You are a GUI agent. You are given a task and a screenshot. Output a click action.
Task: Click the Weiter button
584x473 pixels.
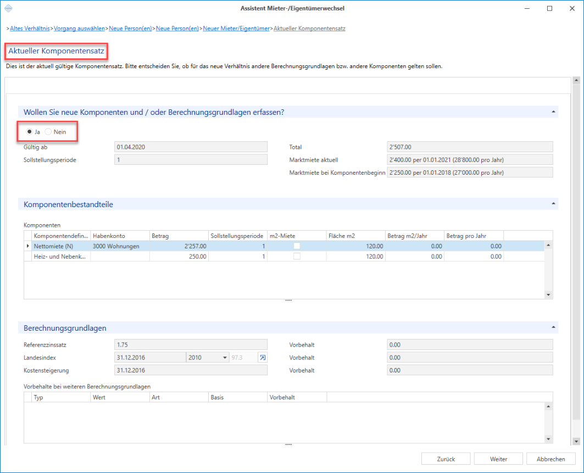498,459
